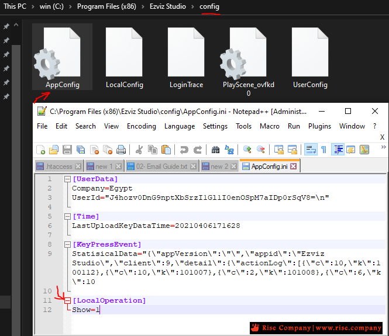Click the Zoom In magnifier icon
The image size is (389, 336).
247,150
